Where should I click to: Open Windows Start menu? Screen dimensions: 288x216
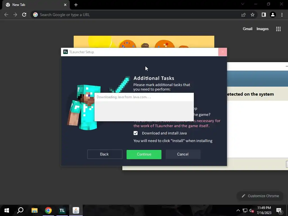[7, 210]
